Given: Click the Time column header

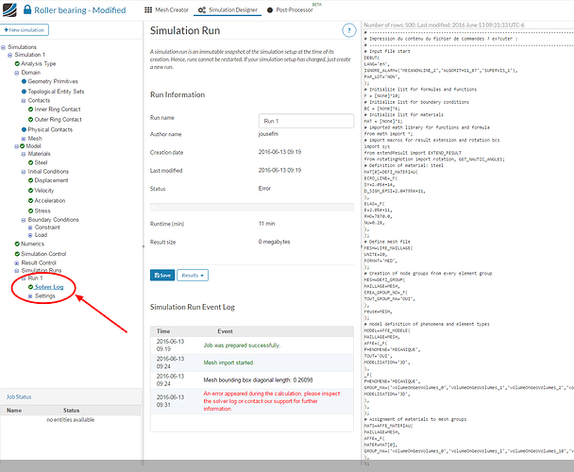Looking at the screenshot, I should click(x=163, y=331).
